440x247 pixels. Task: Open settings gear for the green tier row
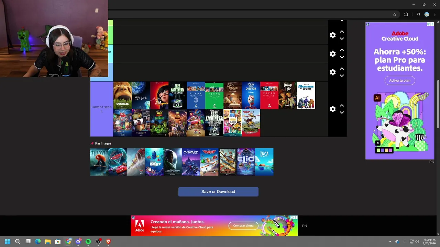coord(333,35)
